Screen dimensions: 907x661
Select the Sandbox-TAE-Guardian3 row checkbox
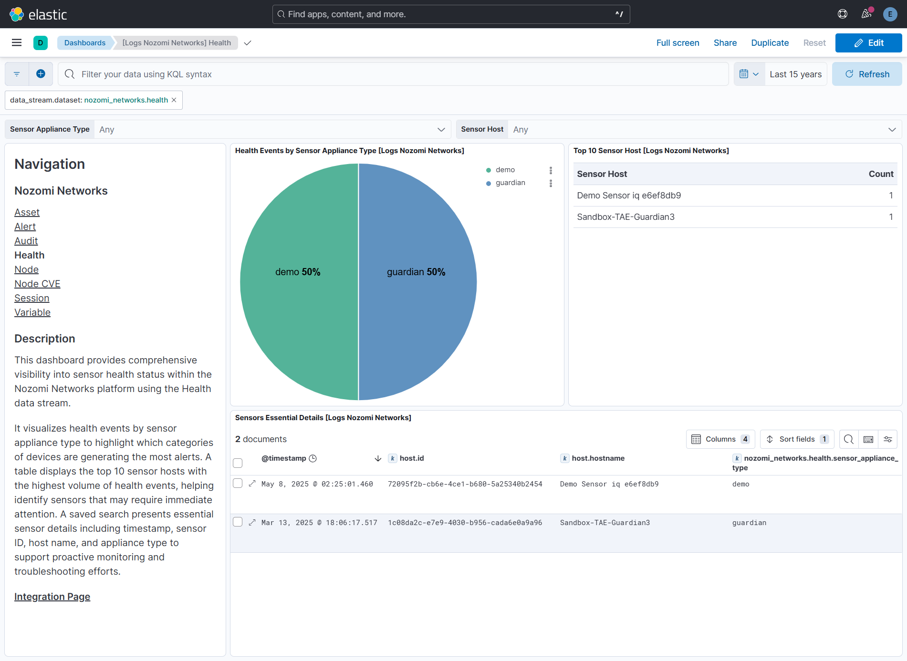238,522
